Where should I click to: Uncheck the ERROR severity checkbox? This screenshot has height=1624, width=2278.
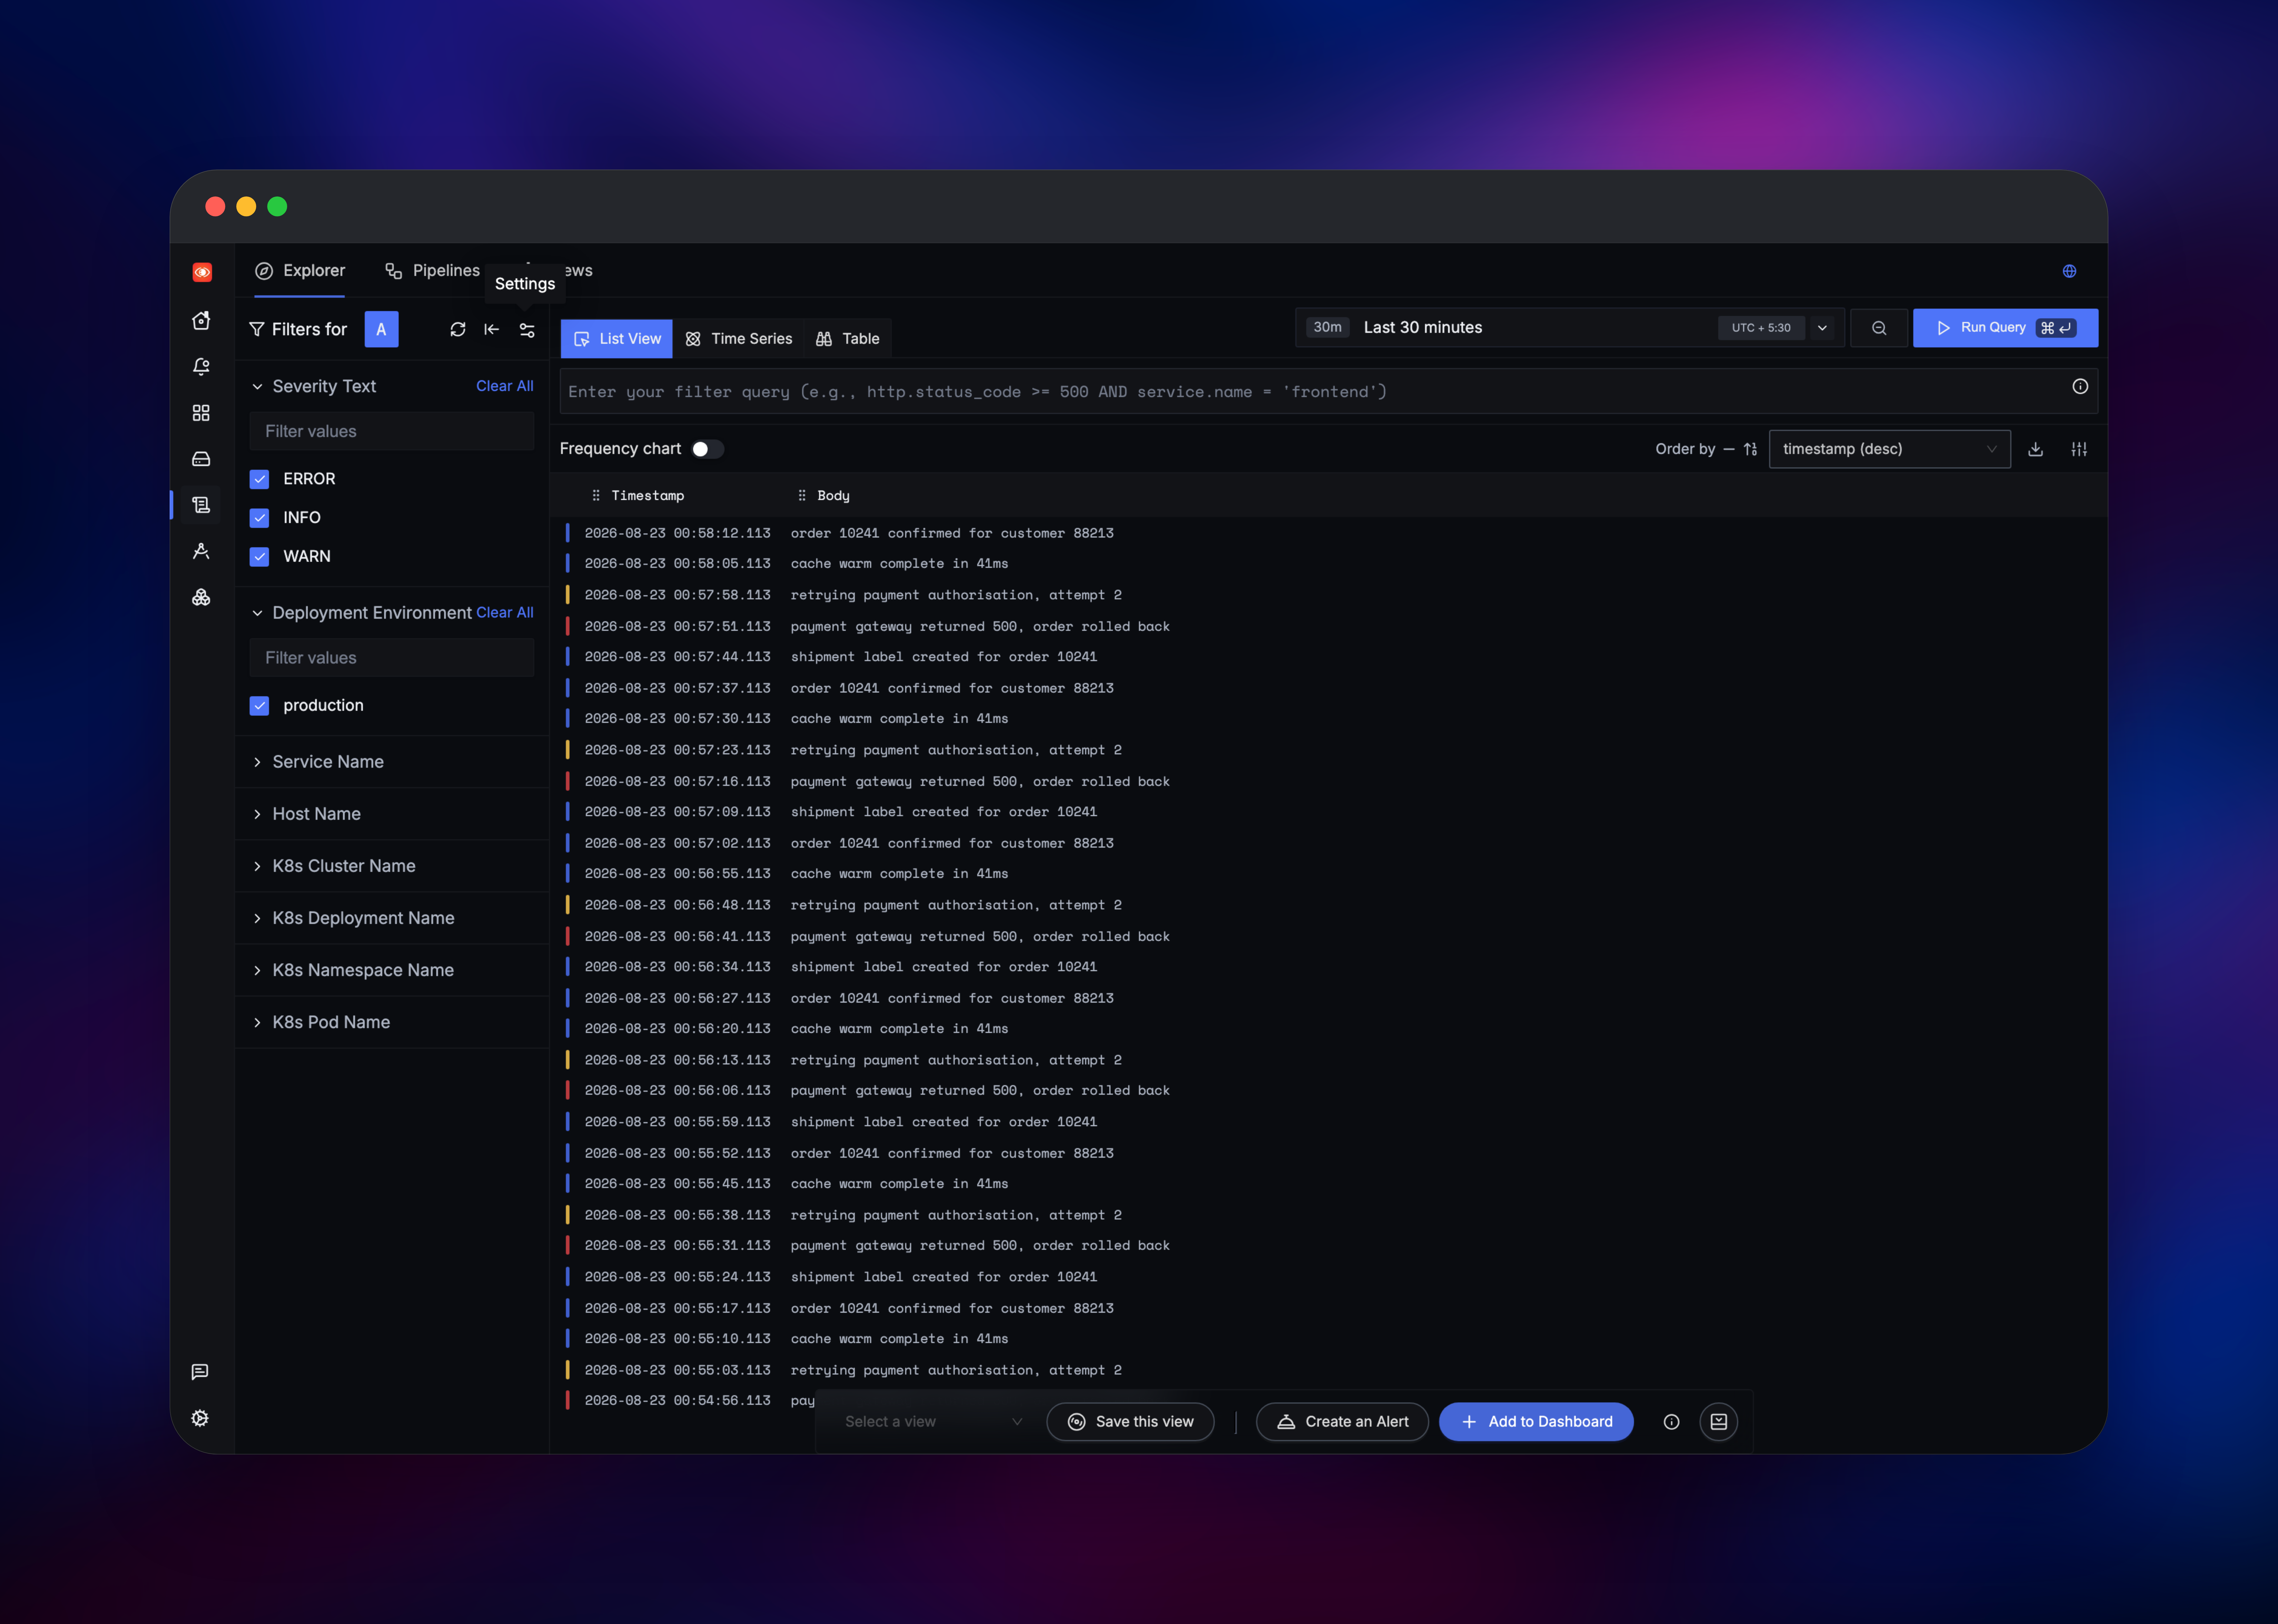[x=259, y=479]
